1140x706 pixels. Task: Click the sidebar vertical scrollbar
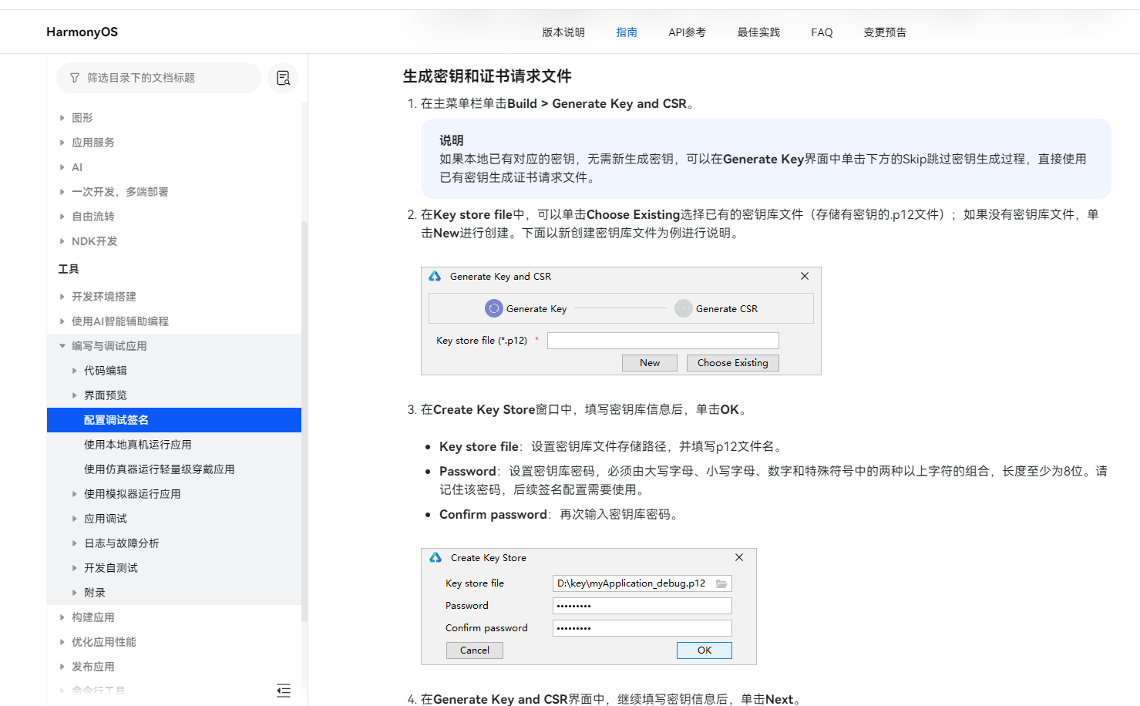point(304,420)
